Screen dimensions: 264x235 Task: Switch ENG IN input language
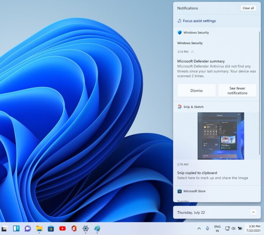[217, 229]
